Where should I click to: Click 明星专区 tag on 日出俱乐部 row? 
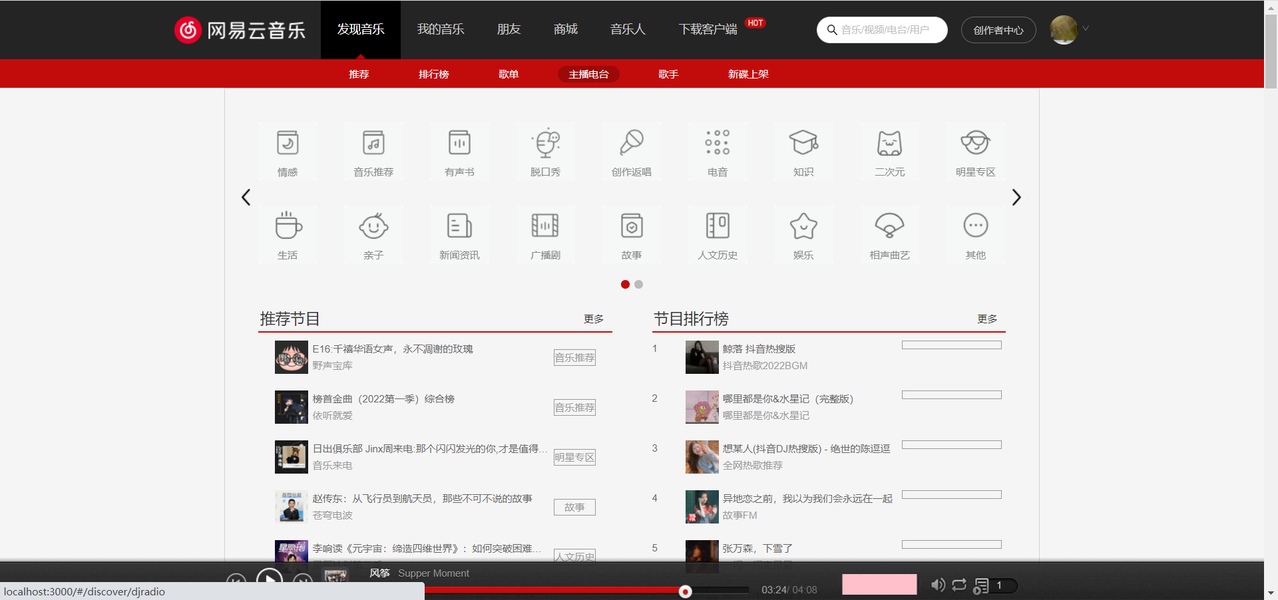[574, 457]
